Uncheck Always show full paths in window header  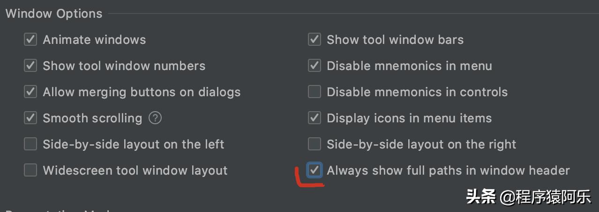[314, 170]
